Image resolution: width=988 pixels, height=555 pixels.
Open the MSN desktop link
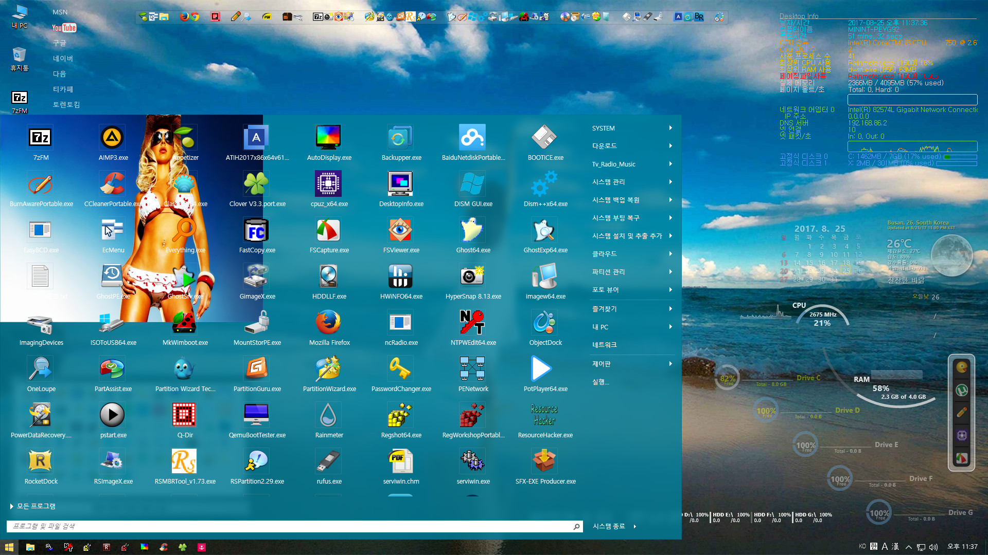[x=60, y=12]
